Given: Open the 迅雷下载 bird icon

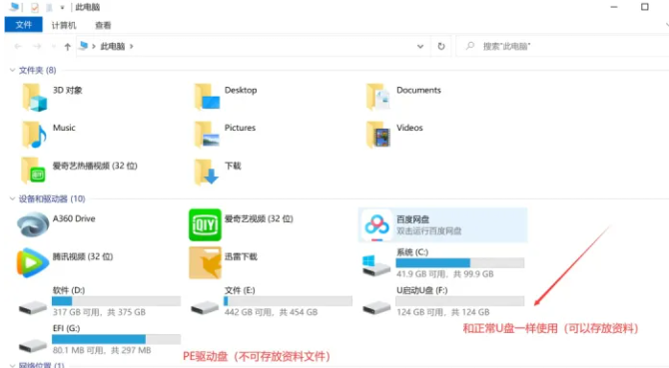Looking at the screenshot, I should 205,263.
